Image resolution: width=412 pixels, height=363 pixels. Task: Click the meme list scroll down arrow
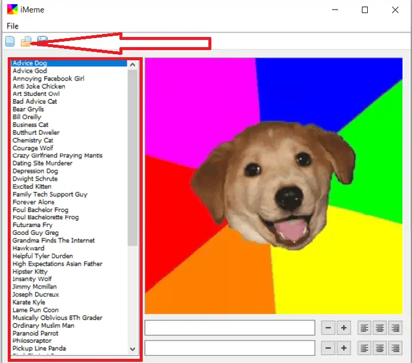[x=133, y=349]
